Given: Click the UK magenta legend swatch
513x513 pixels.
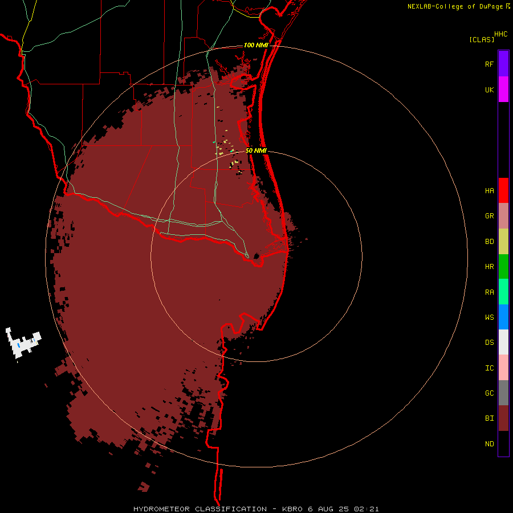Looking at the screenshot, I should click(503, 89).
